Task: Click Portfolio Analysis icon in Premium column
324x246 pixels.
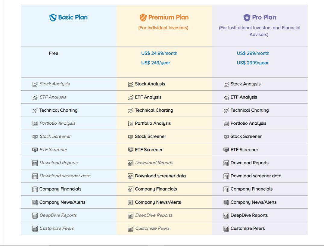Action: tap(130, 123)
